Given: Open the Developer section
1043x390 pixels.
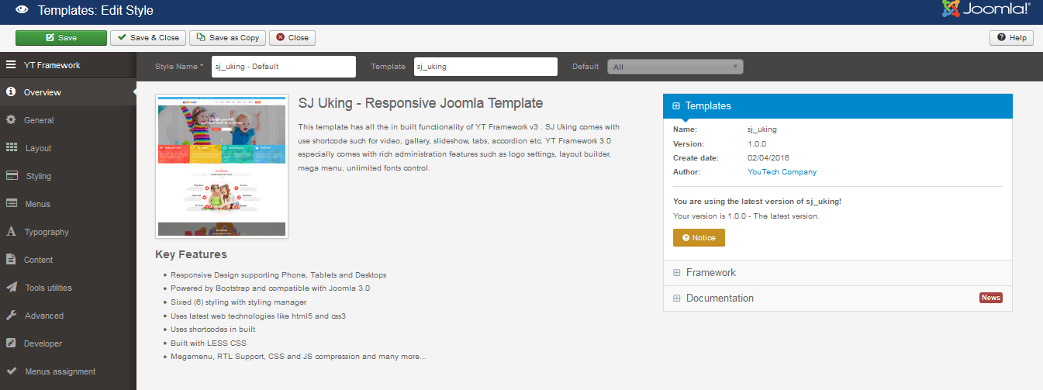Looking at the screenshot, I should (x=68, y=343).
